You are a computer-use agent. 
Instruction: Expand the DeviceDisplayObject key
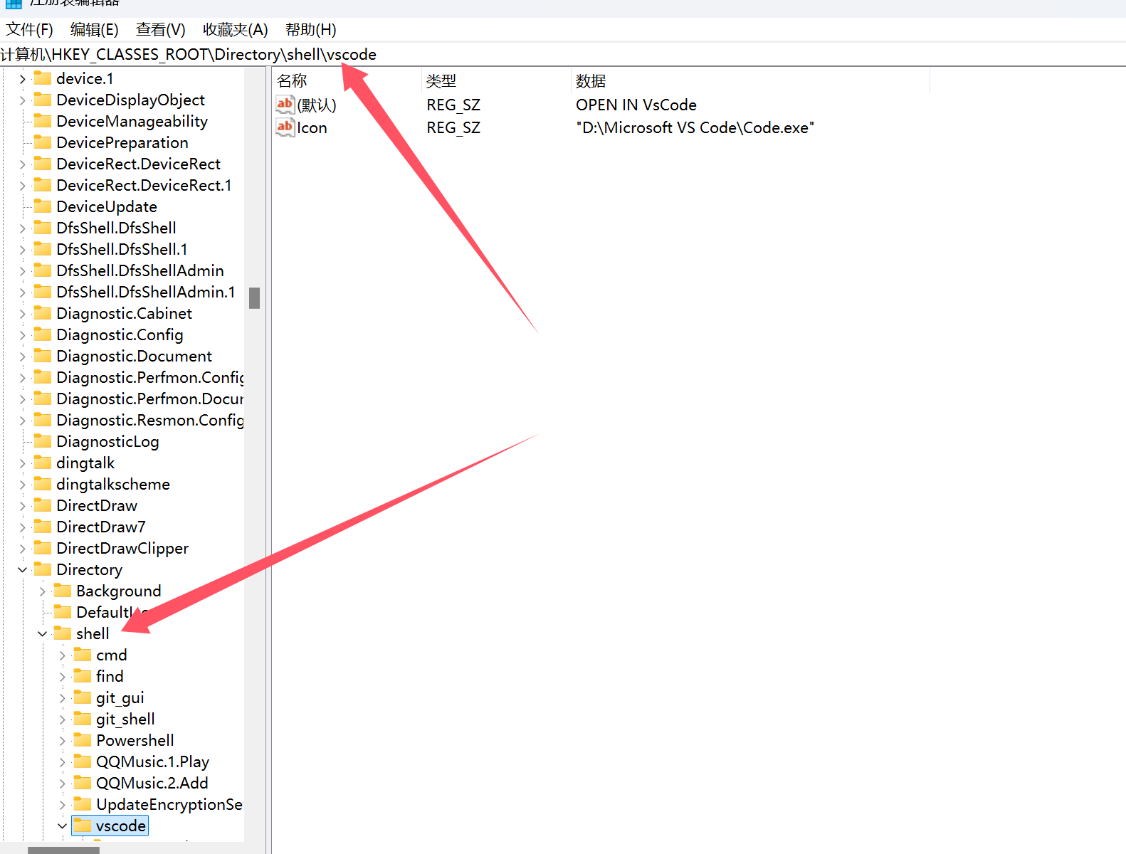(22, 100)
